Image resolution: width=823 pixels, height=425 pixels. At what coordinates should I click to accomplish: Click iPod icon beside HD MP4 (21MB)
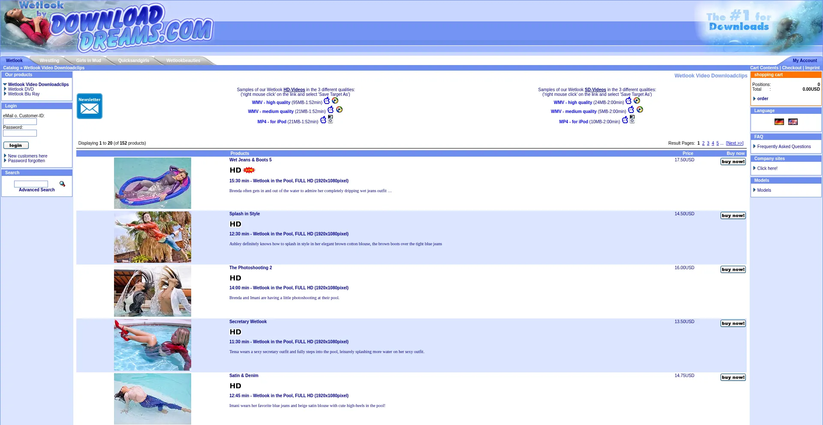click(330, 119)
